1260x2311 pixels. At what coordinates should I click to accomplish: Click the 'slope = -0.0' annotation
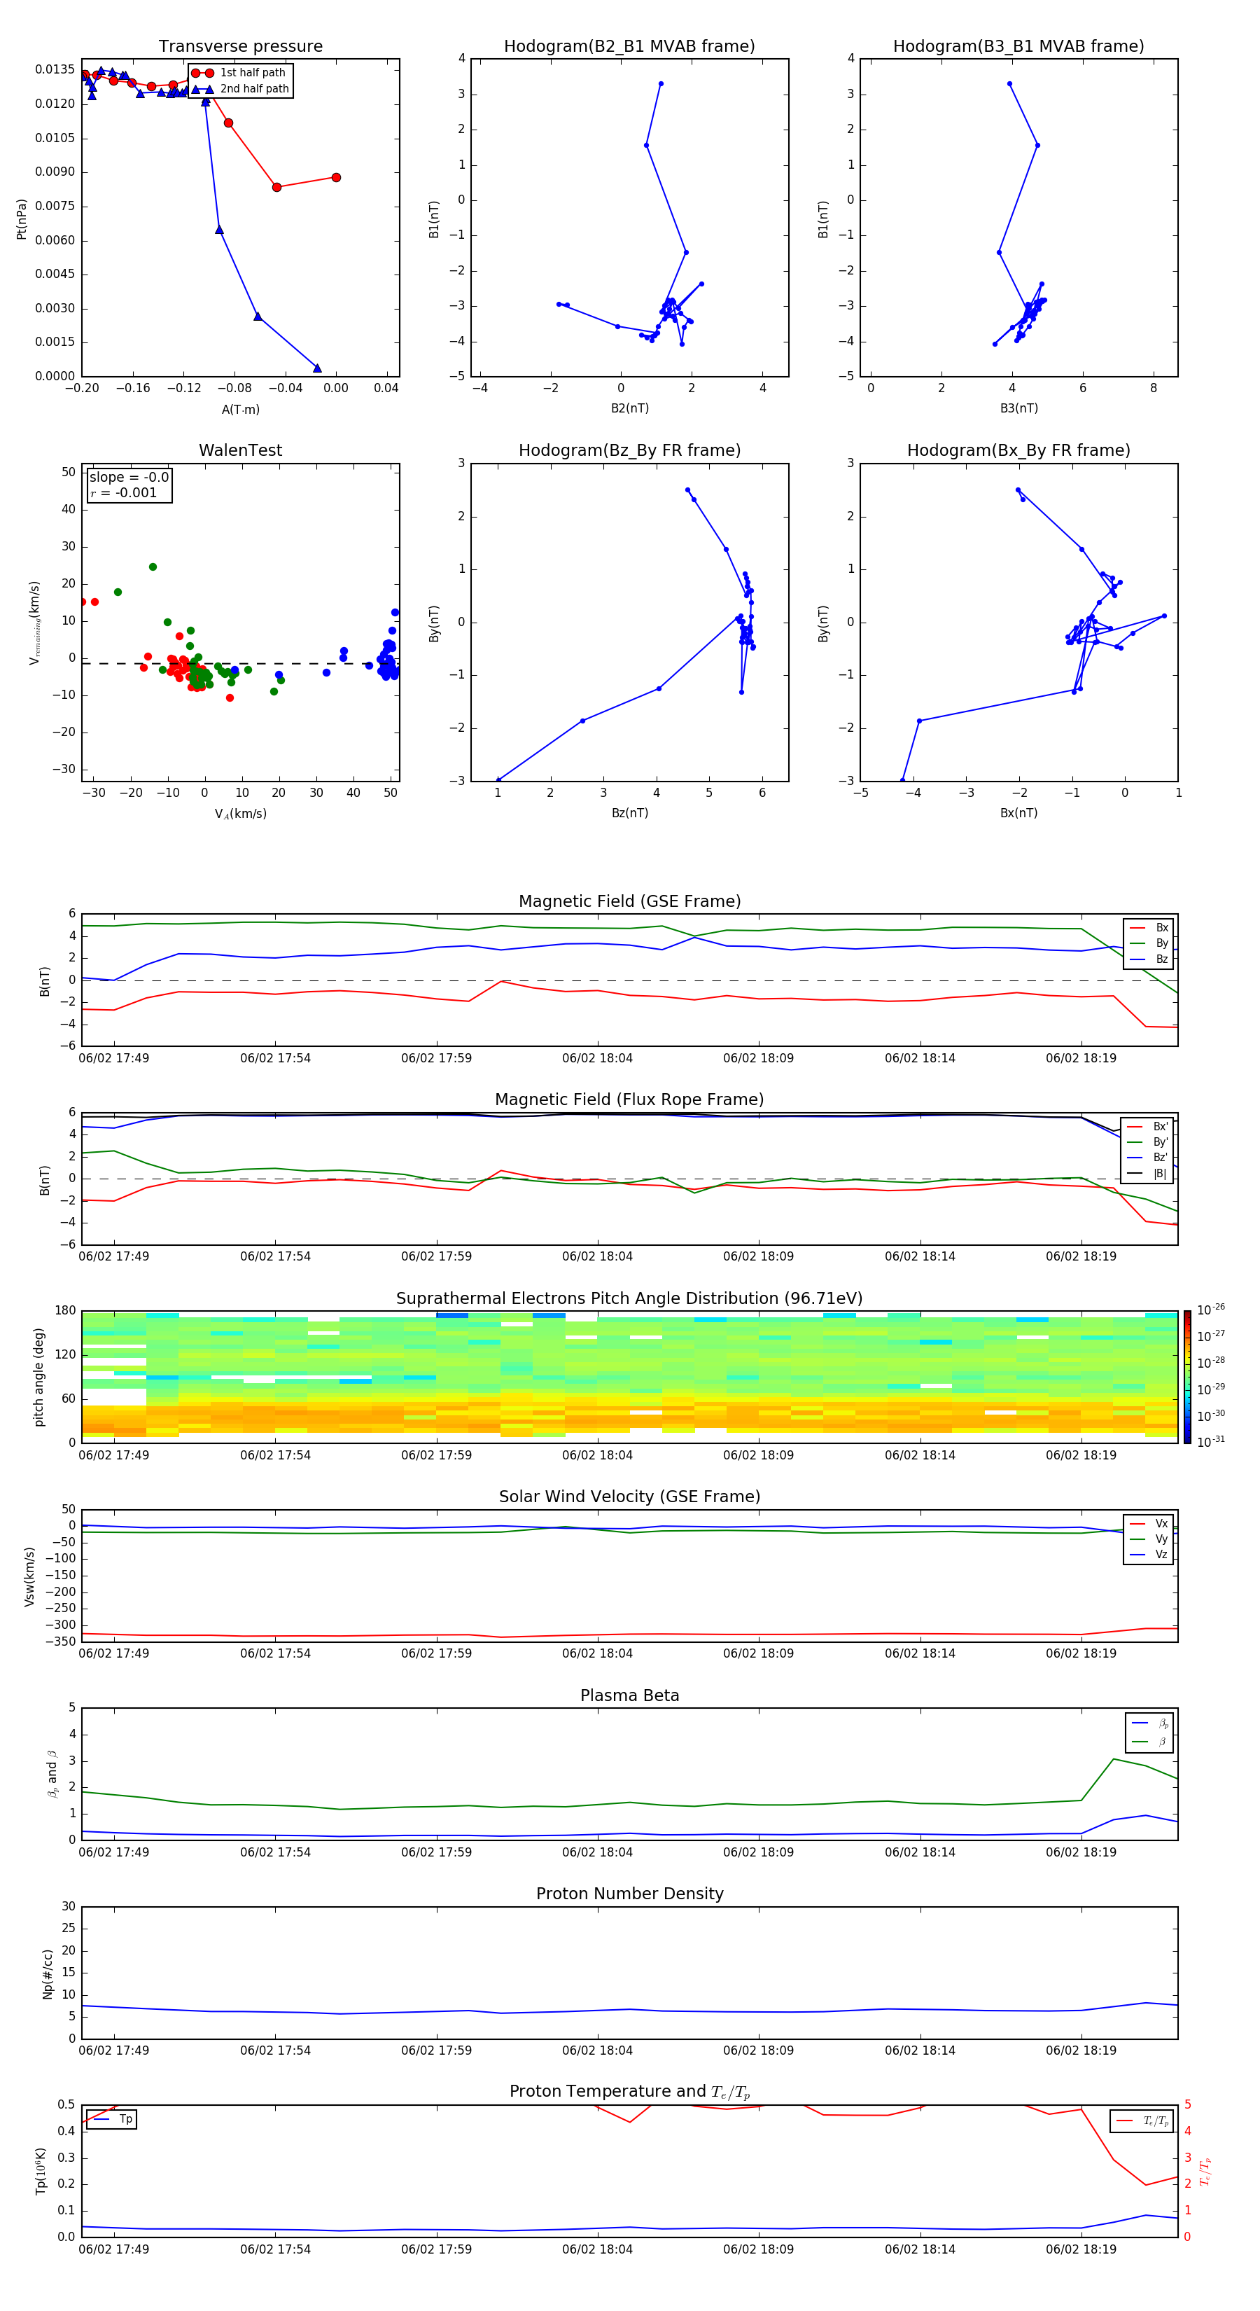[129, 478]
